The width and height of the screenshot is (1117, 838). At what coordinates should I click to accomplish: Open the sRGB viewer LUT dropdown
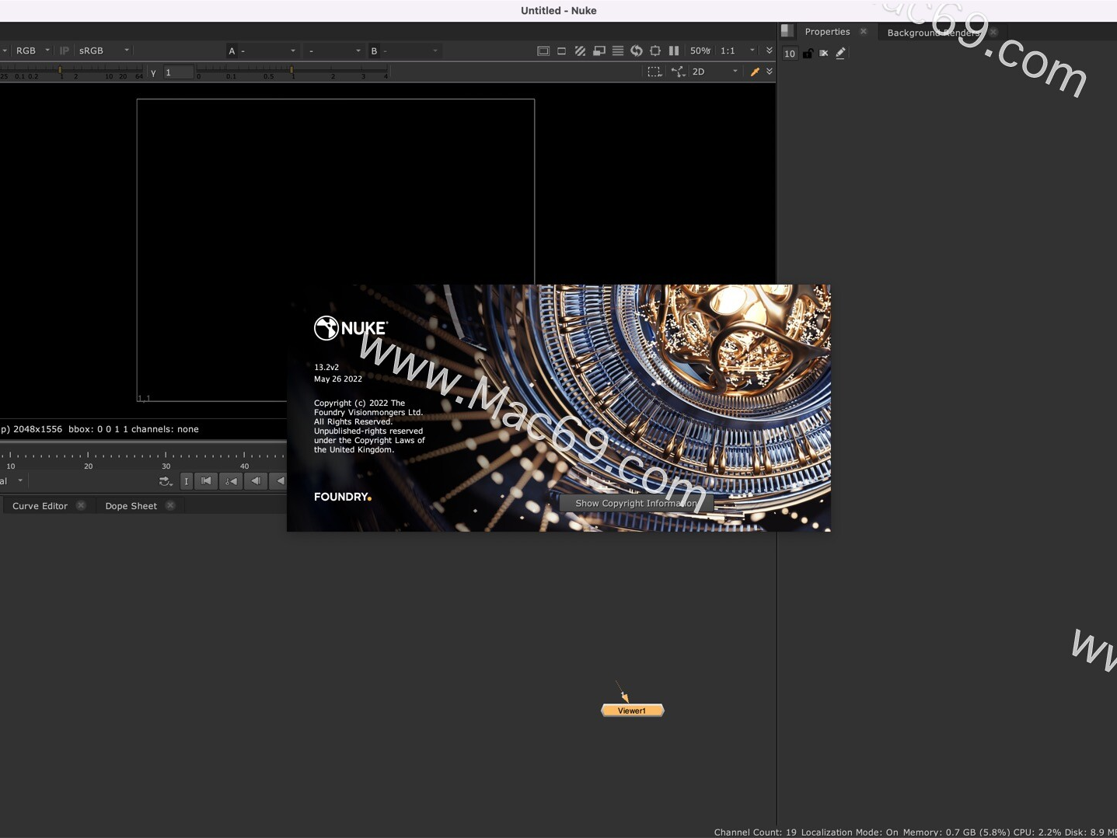click(x=101, y=51)
